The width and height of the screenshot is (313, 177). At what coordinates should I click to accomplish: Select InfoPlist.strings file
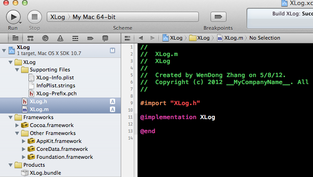coord(60,85)
